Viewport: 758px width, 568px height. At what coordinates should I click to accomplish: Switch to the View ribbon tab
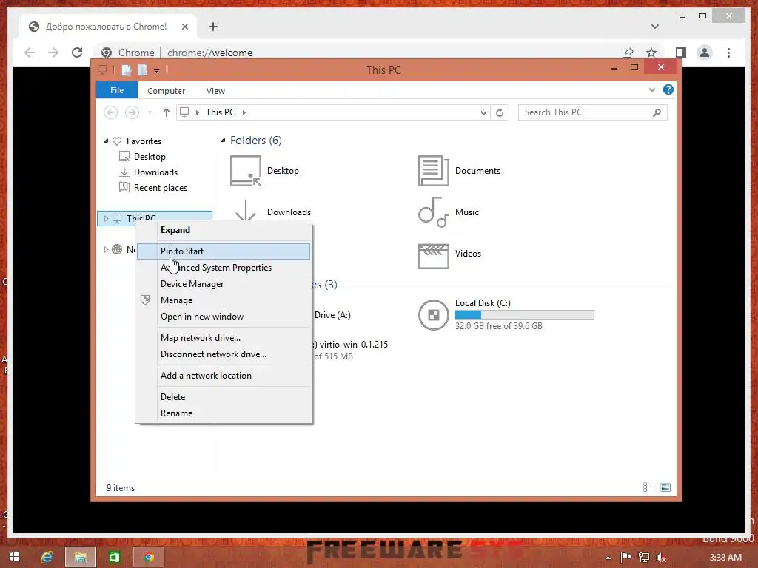pos(215,91)
